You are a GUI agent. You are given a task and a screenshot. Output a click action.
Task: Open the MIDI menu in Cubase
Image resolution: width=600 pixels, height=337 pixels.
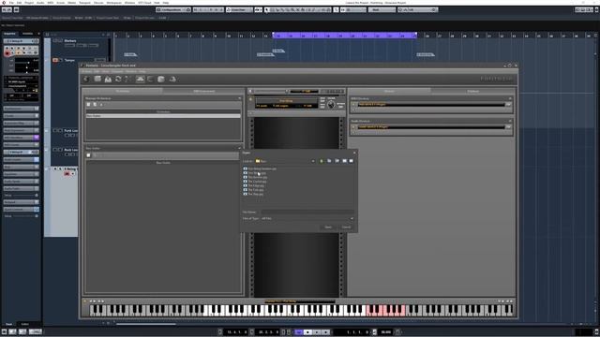[x=50, y=2]
